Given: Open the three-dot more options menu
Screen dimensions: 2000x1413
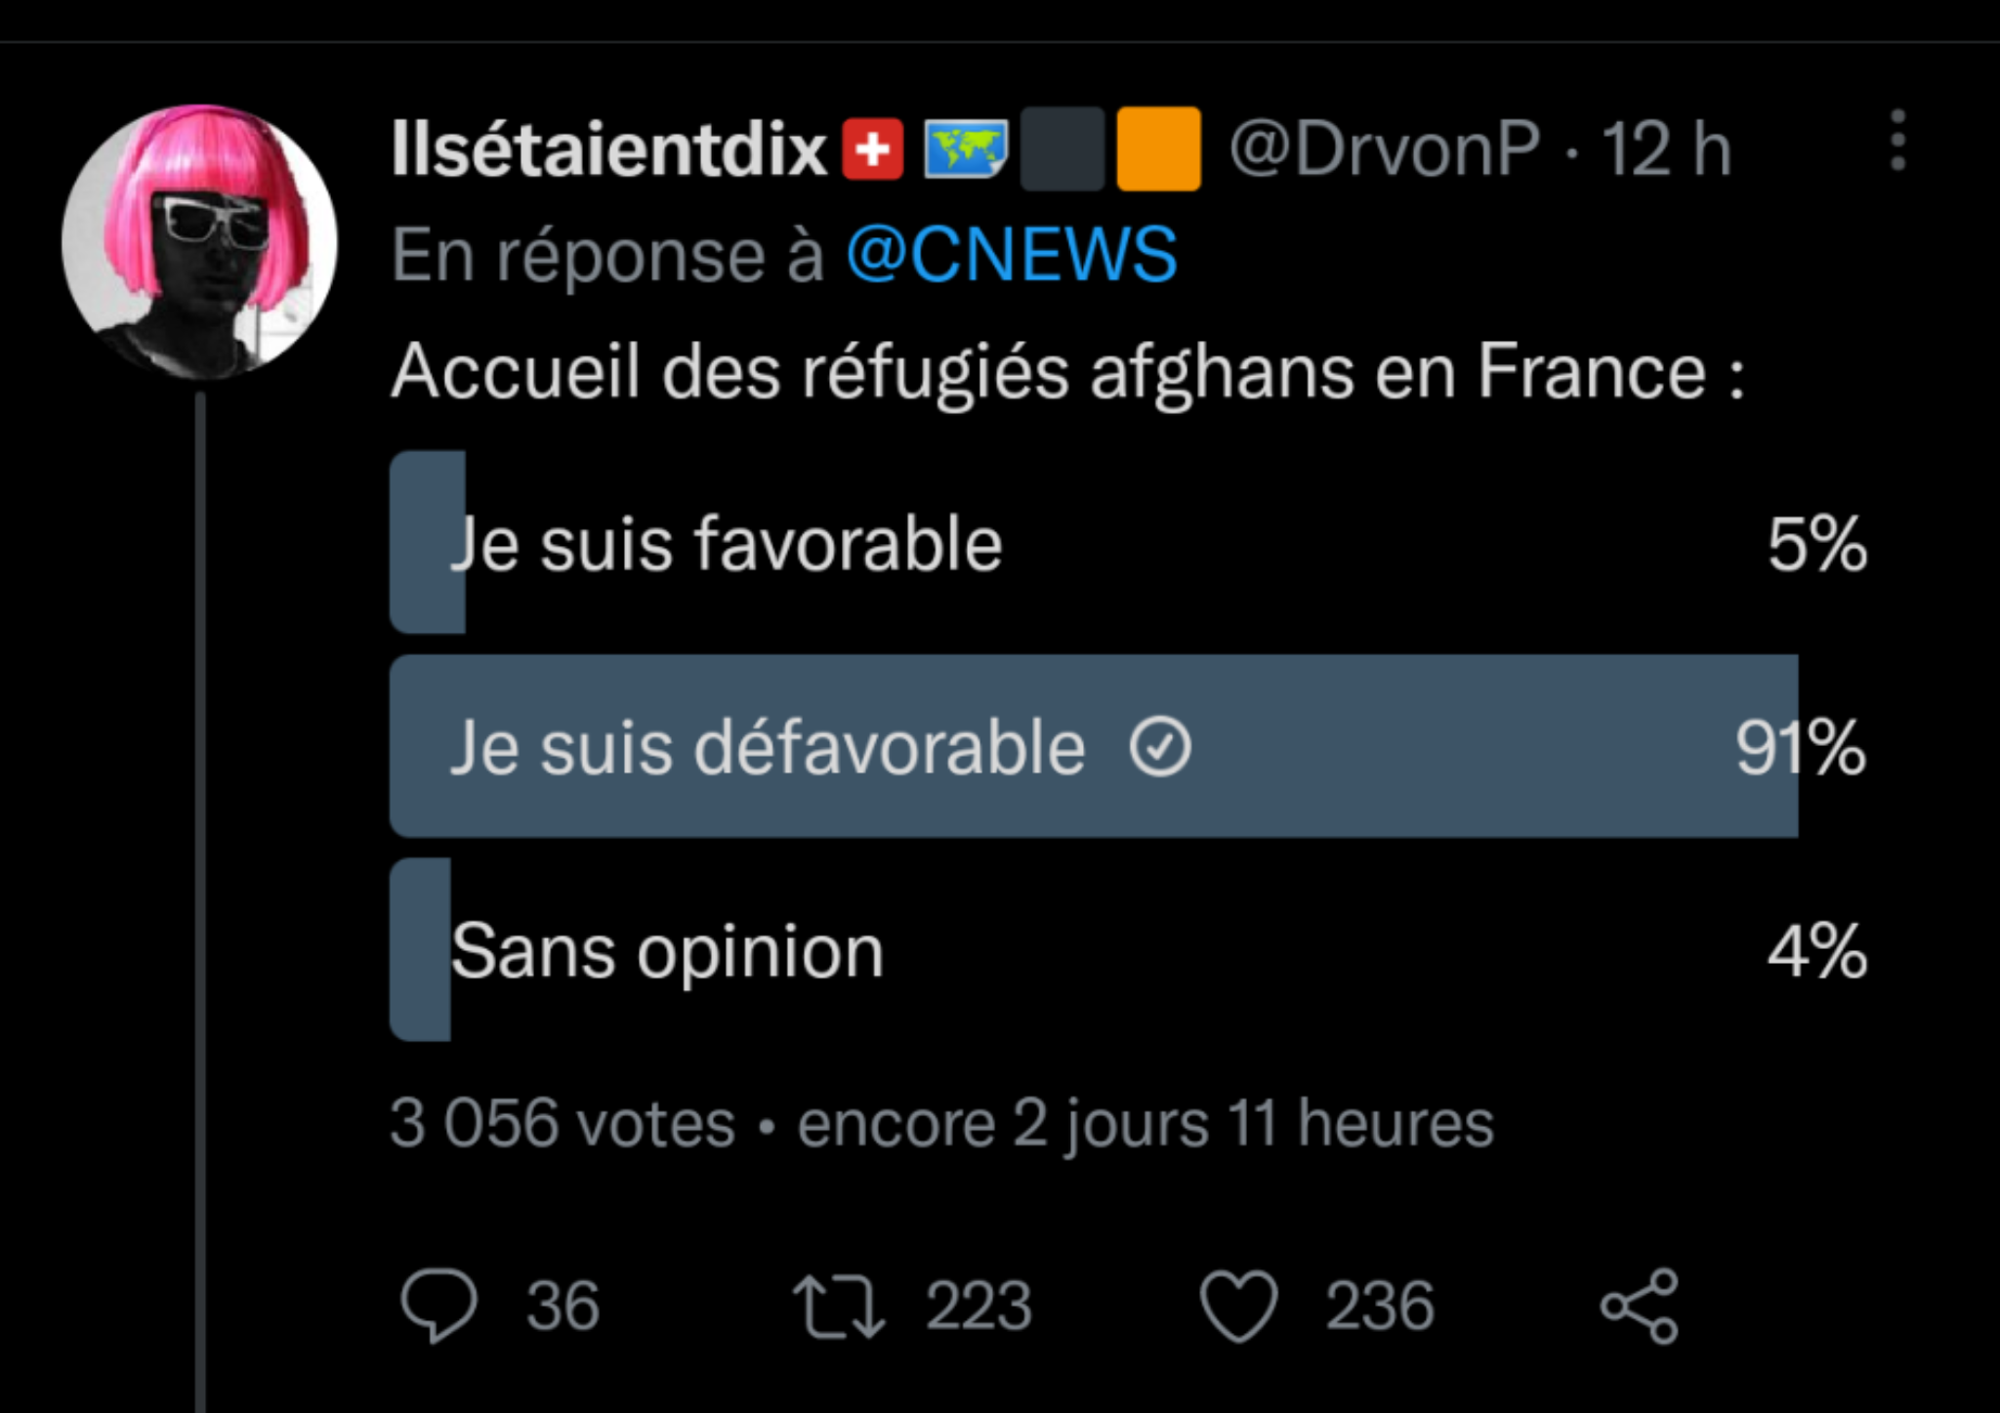Looking at the screenshot, I should [x=1897, y=140].
